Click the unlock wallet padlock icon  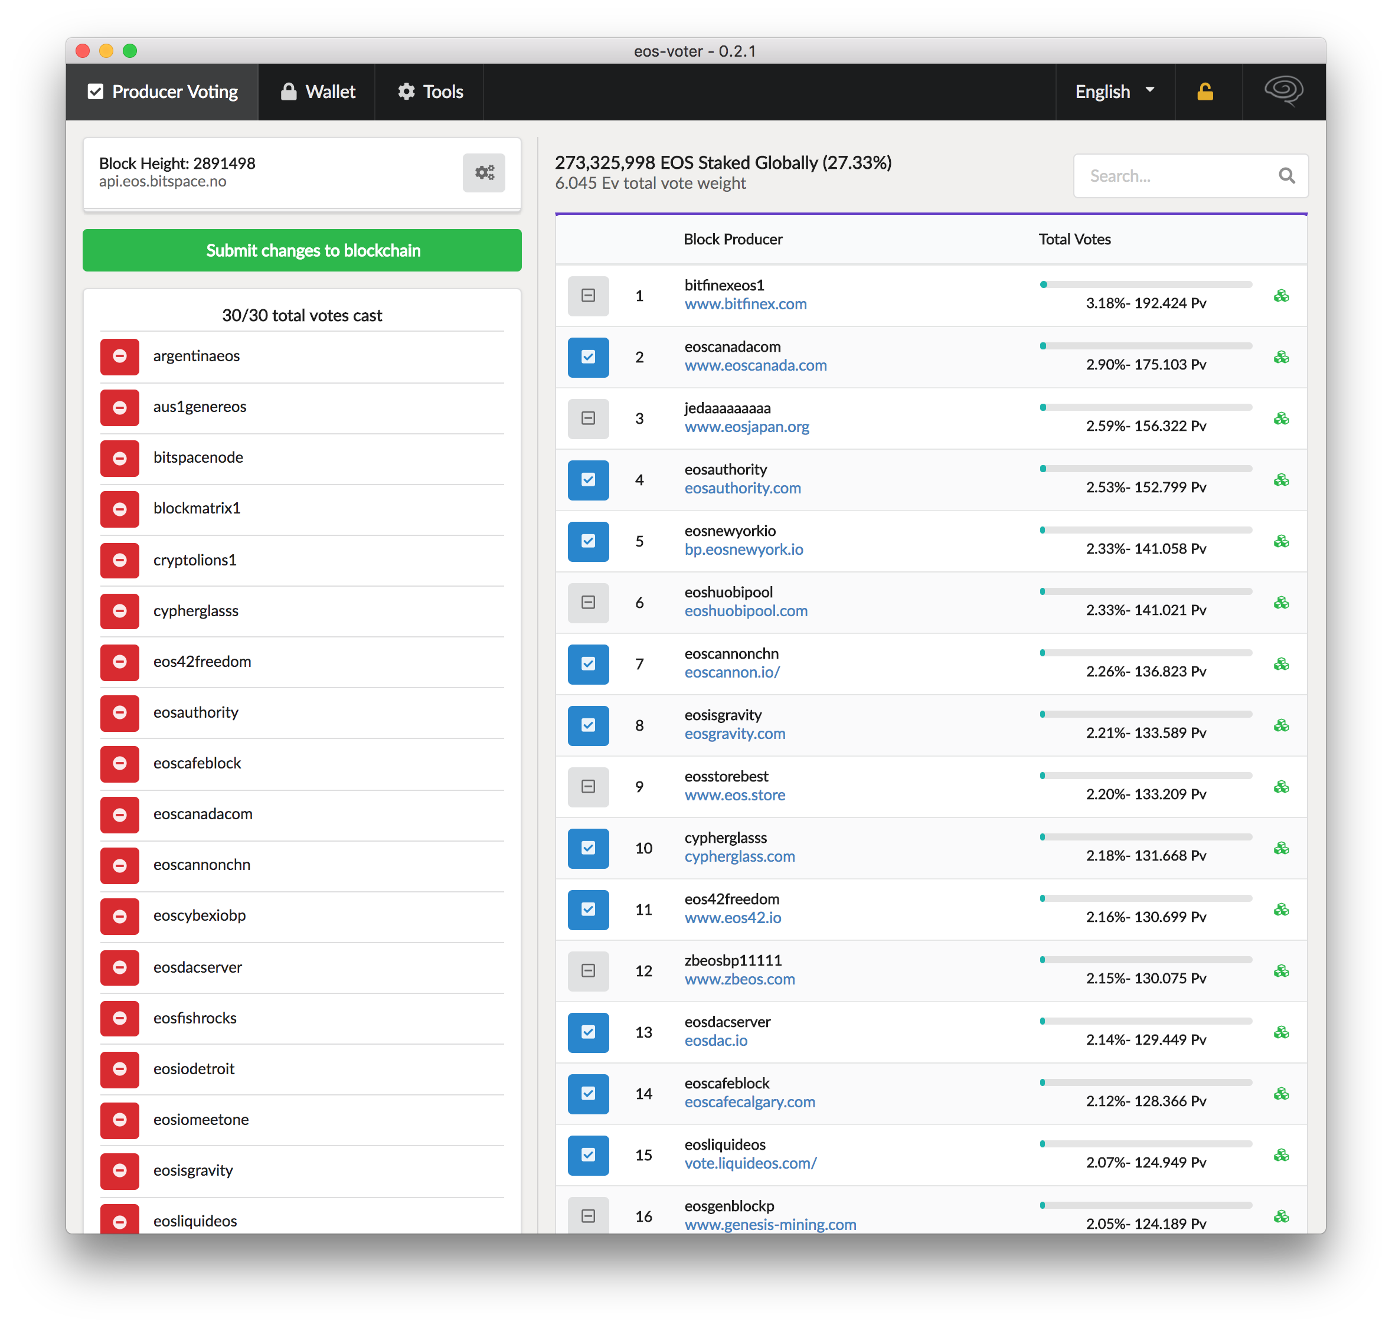(1204, 92)
